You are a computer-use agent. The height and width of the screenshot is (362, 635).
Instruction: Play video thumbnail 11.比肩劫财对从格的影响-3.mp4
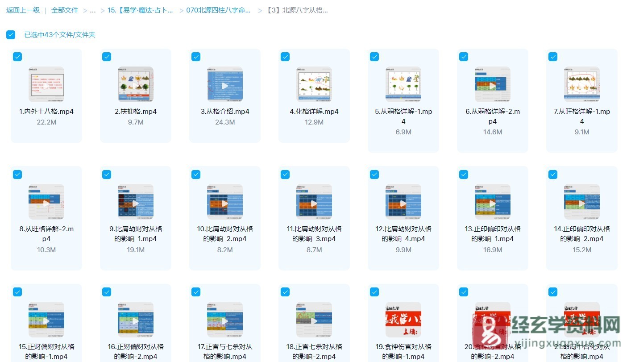(x=314, y=202)
